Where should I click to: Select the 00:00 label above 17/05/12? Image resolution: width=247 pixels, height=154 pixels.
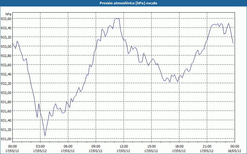pos(12,147)
